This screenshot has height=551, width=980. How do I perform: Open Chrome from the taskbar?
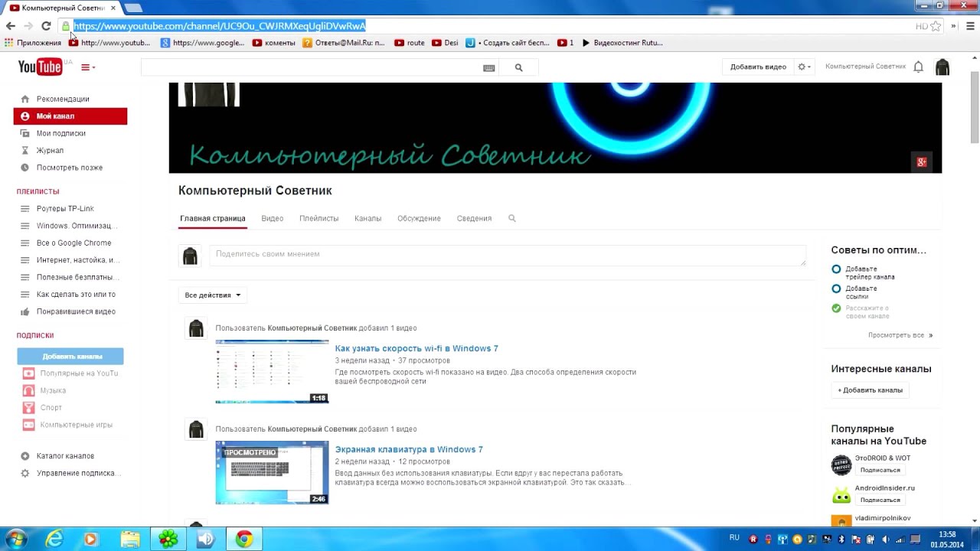[244, 540]
